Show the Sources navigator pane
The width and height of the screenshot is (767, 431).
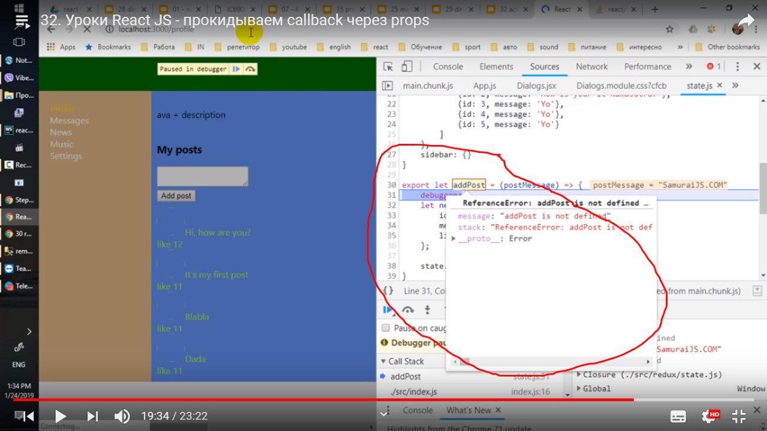coord(388,86)
